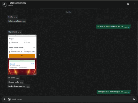Open the received deposit screenshot image

(22, 55)
